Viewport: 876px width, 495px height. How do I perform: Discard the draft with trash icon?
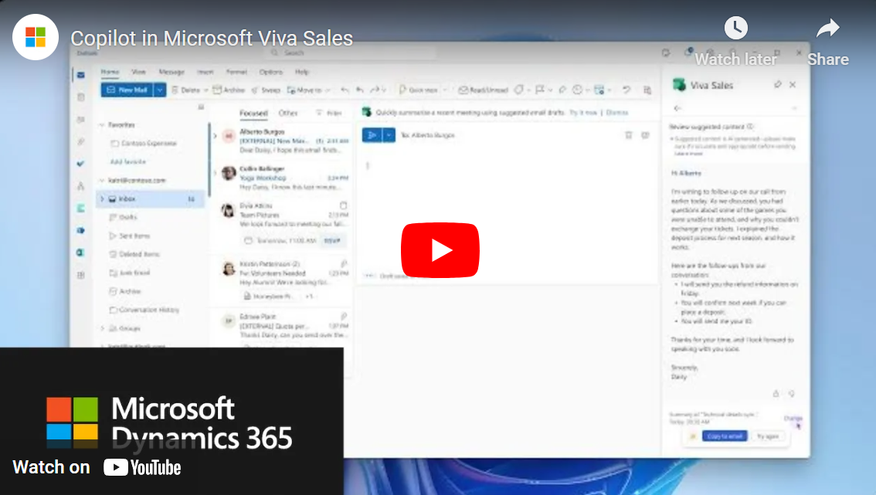coord(628,135)
